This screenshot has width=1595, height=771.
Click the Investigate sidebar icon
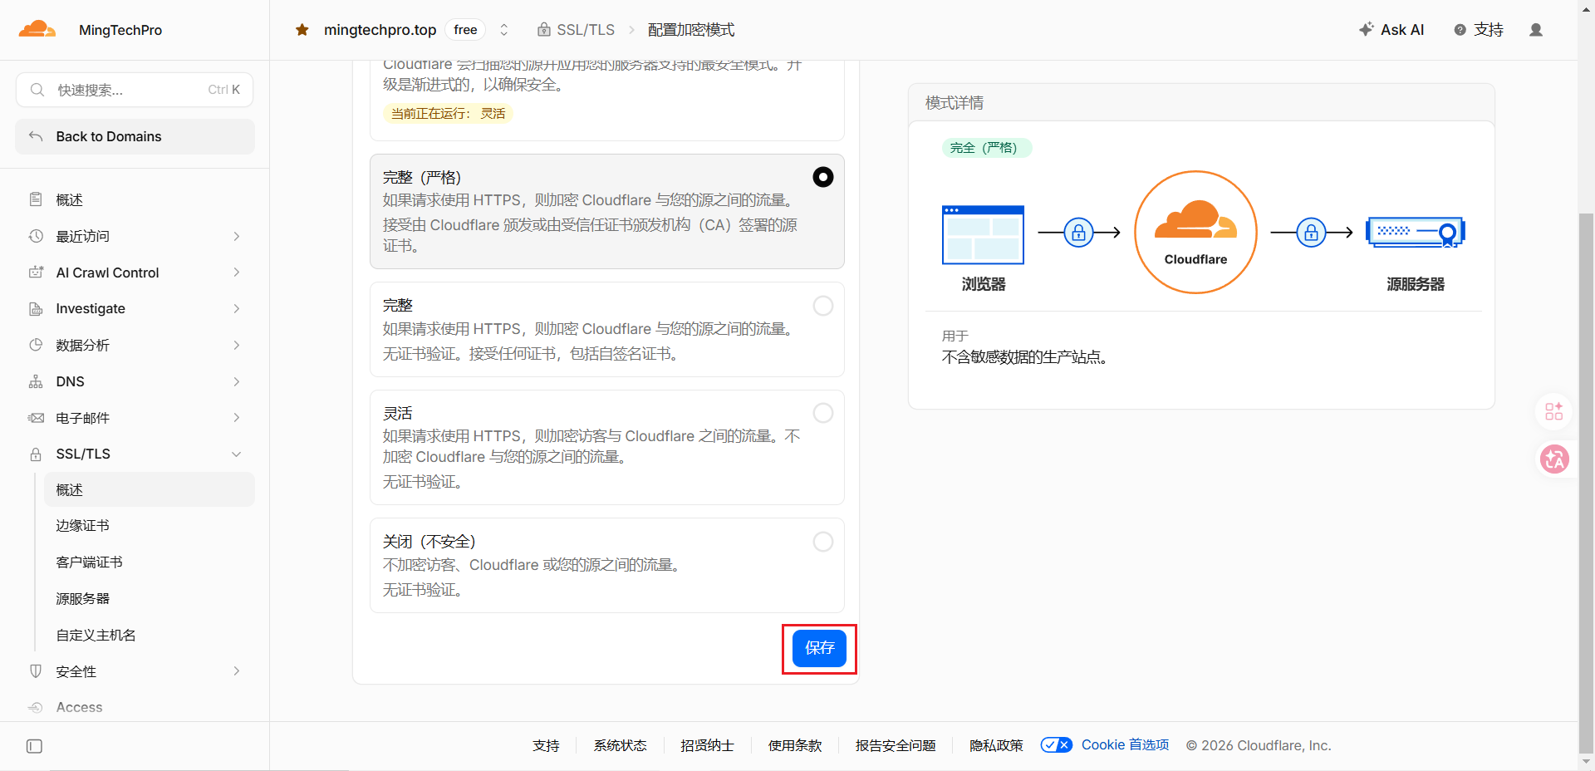tap(36, 308)
